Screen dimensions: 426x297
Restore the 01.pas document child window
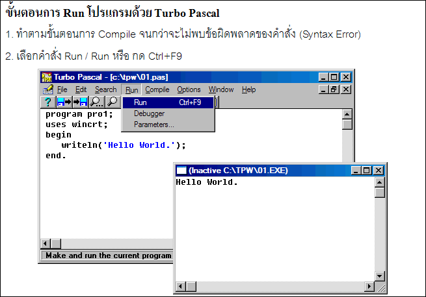pyautogui.click(x=334, y=89)
